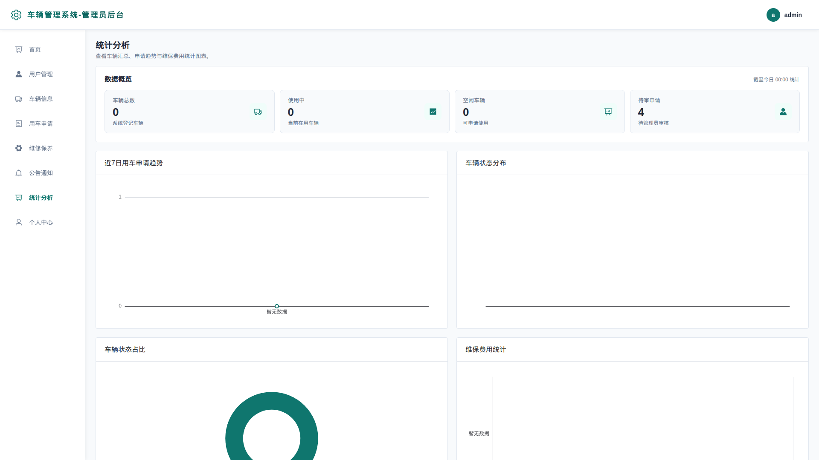Screen dimensions: 819x460
Task: Click the 车辆状态分布 heading
Action: (x=486, y=163)
